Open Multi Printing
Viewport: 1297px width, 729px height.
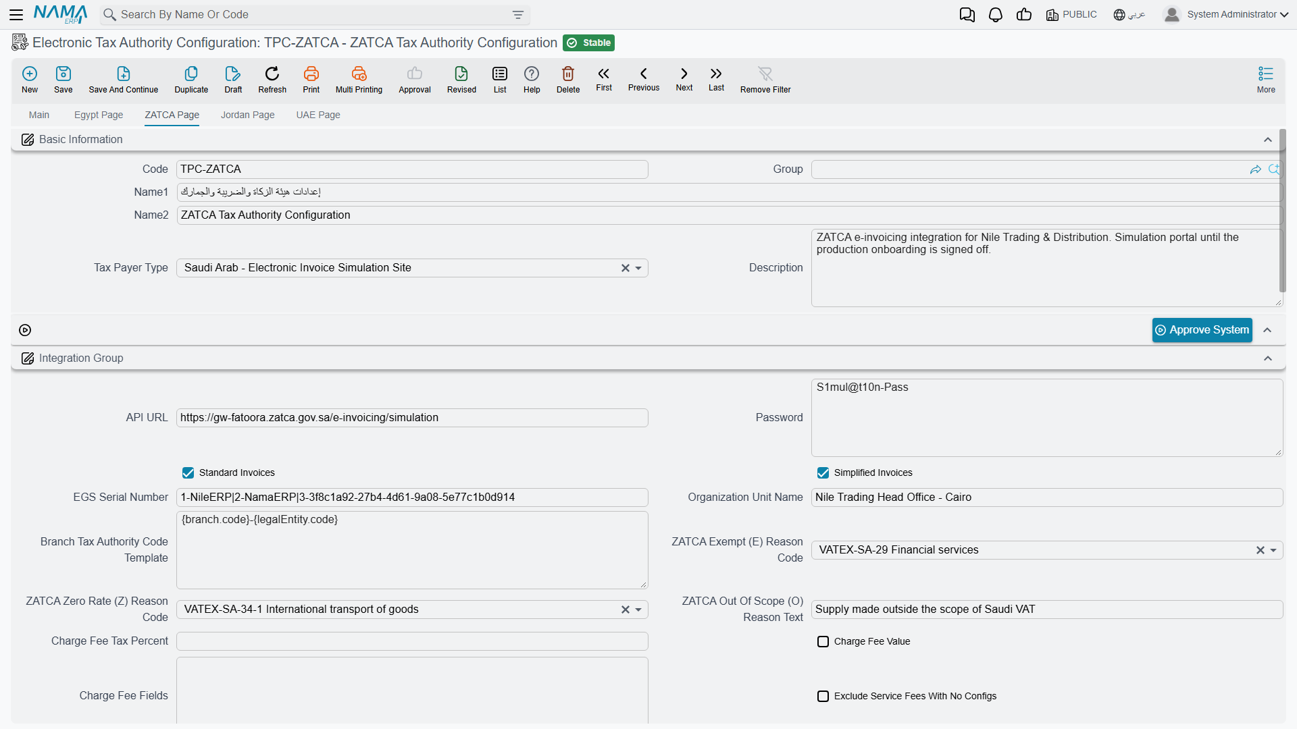click(x=359, y=80)
